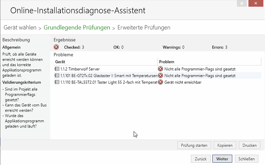
Task: Click the 'Prüfung starten' button
Action: [194, 145]
